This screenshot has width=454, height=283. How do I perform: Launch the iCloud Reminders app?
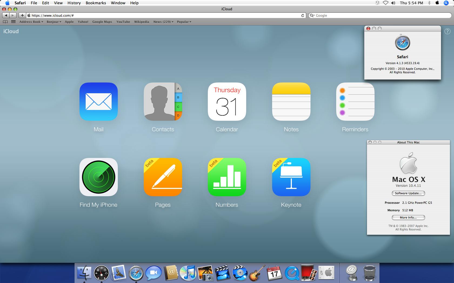[355, 102]
